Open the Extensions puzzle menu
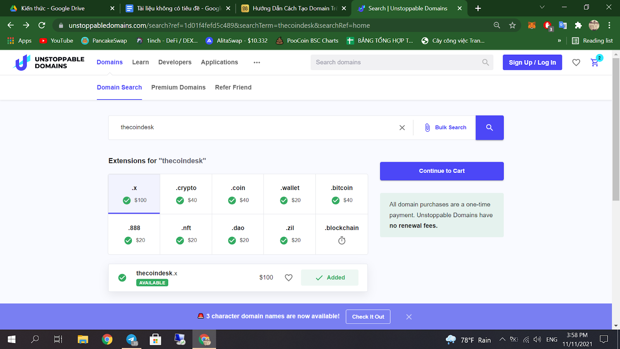This screenshot has height=349, width=620. click(x=578, y=25)
